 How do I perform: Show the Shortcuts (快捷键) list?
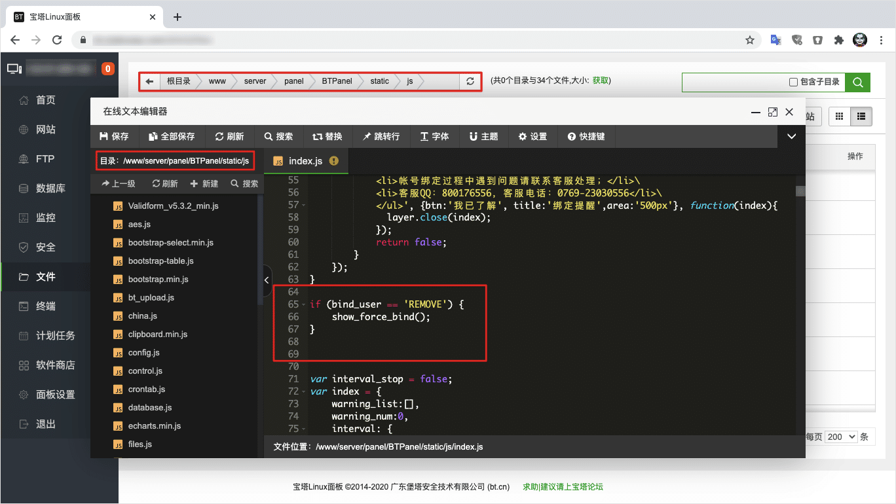point(586,136)
